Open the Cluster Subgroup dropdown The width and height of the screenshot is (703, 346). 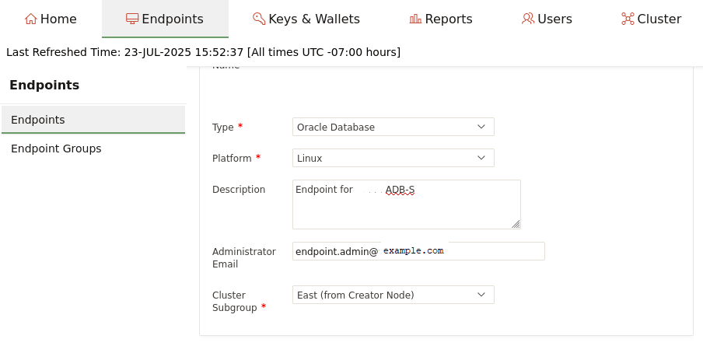(x=393, y=295)
